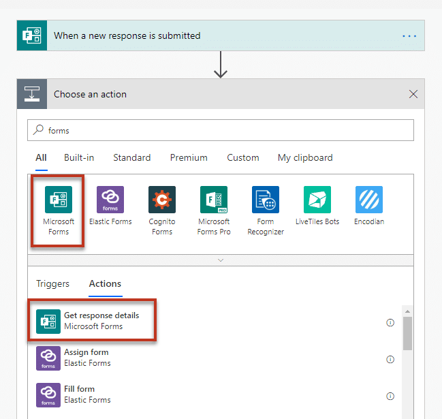Click the forms search field
Viewport: 442px width, 419px height.
(225, 130)
